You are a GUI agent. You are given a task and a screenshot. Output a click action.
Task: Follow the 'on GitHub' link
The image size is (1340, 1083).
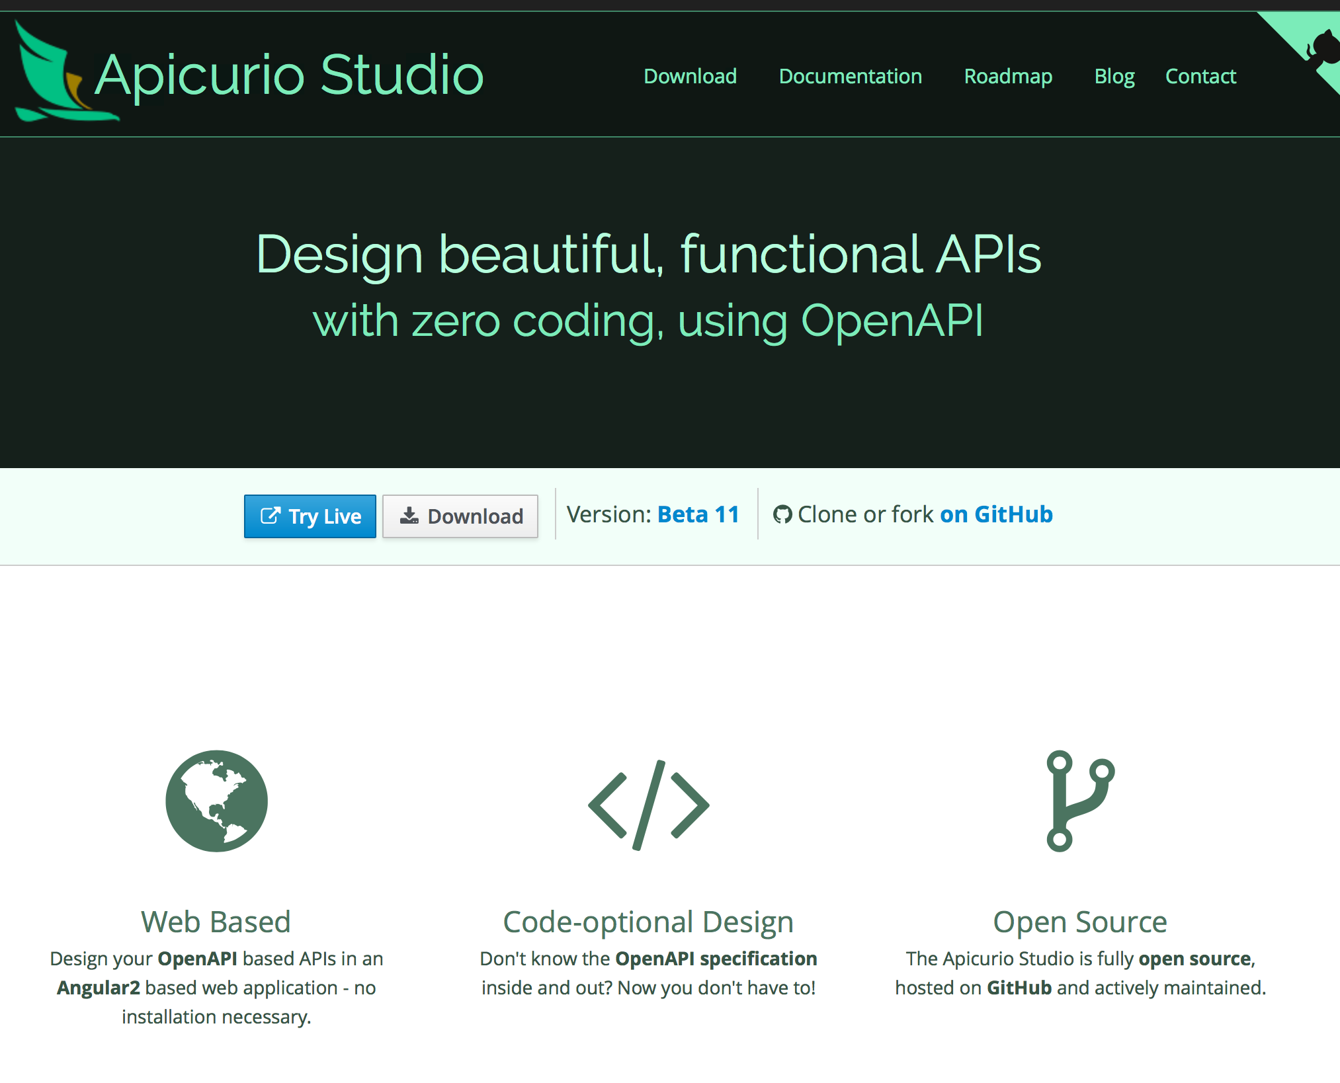coord(995,514)
